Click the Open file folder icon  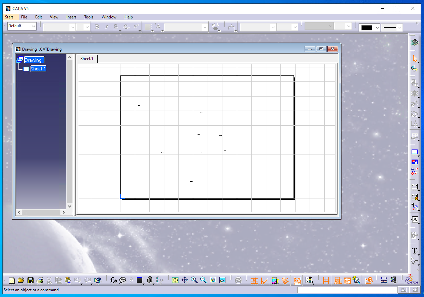coord(21,280)
